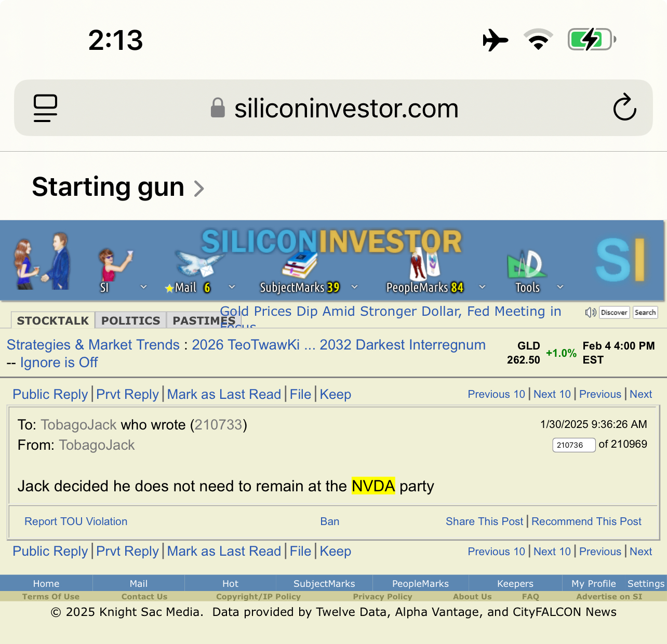This screenshot has width=667, height=644.
Task: Go to top Next 10 link
Action: [x=552, y=394]
